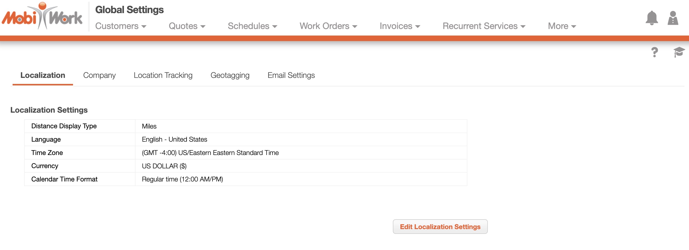This screenshot has width=689, height=250.
Task: Open the Schedules dropdown menu
Action: pos(252,26)
